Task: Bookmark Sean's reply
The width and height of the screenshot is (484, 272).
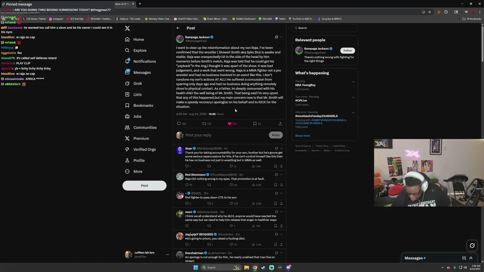Action: pos(276,166)
